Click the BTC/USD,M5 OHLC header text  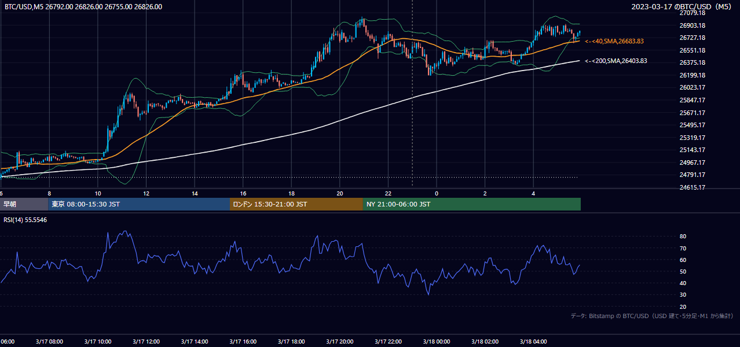pyautogui.click(x=83, y=7)
